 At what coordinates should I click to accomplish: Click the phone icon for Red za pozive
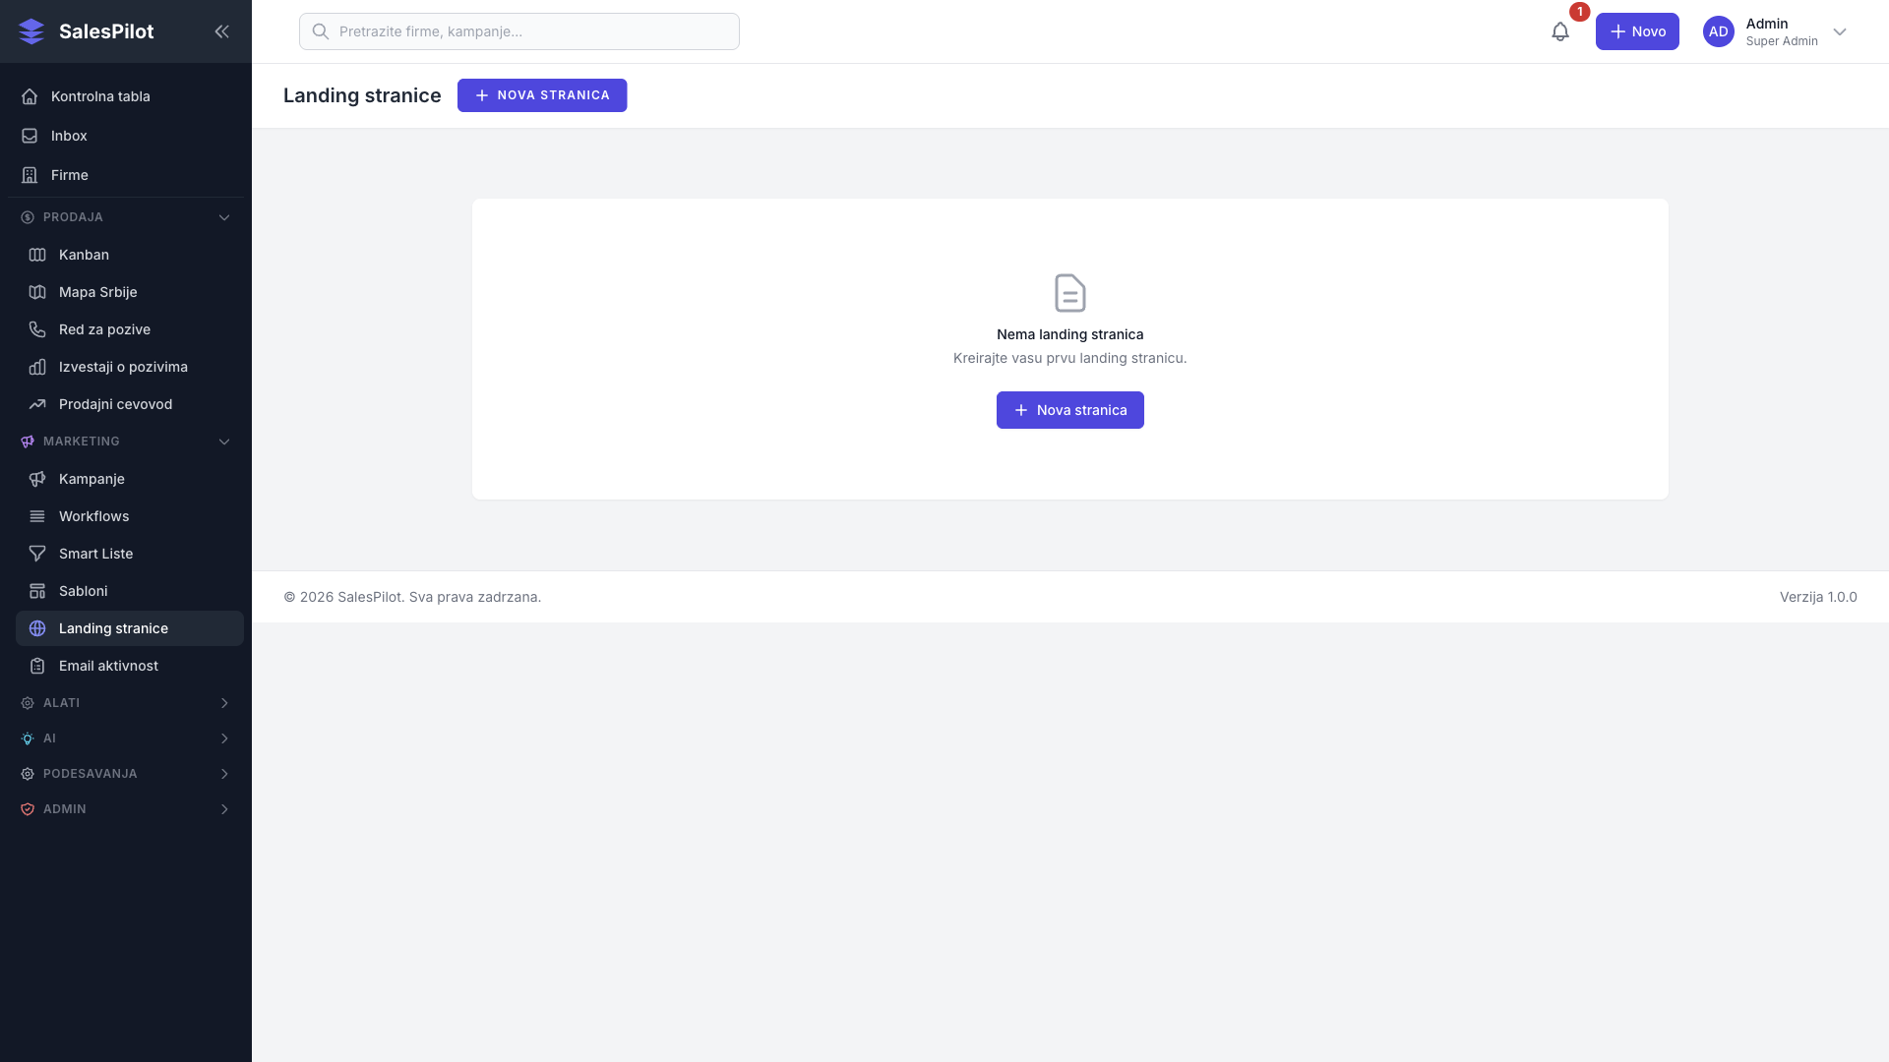[x=37, y=329]
